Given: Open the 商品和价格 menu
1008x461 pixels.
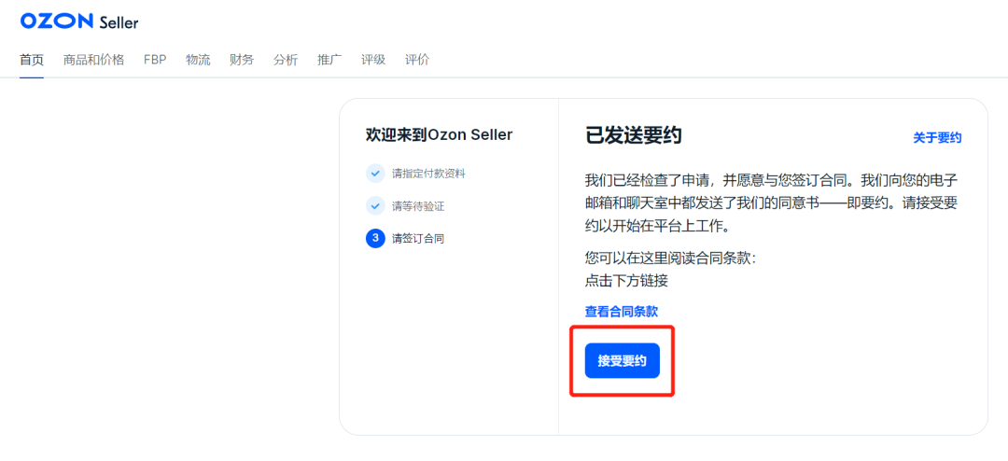Looking at the screenshot, I should 93,60.
